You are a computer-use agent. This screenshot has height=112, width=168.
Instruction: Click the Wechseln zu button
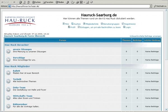pos(160,6)
